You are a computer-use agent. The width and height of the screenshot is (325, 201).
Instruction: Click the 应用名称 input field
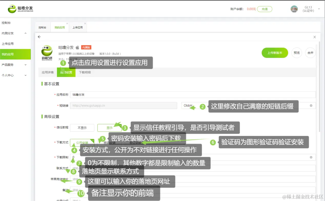154,94
